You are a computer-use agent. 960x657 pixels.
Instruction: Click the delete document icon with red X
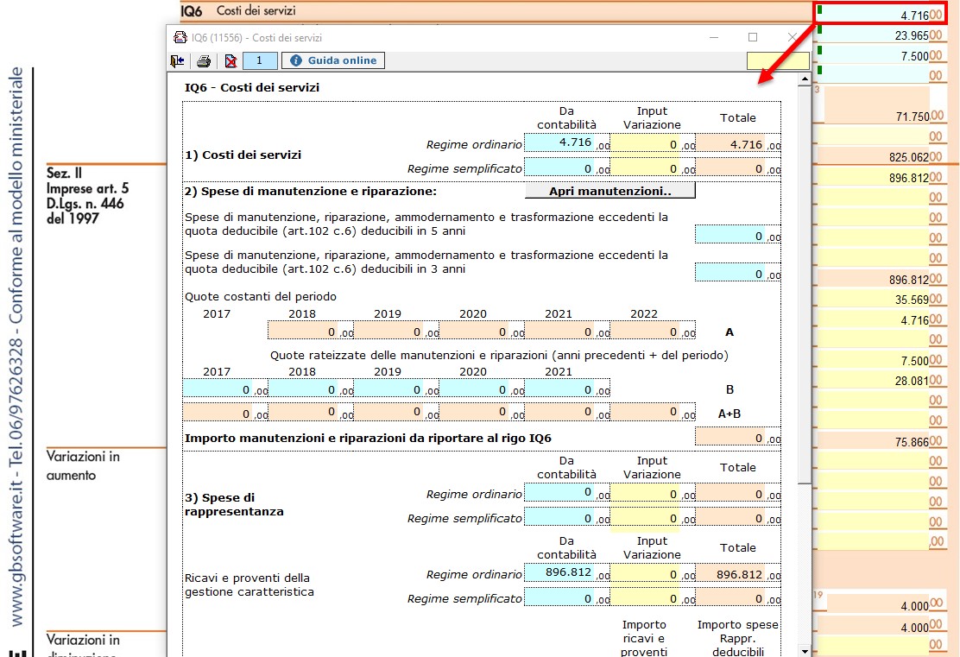pos(231,60)
